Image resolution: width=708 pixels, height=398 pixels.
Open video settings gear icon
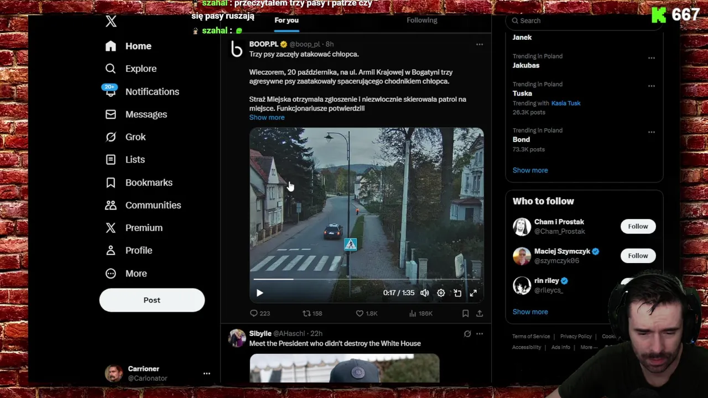coord(441,293)
